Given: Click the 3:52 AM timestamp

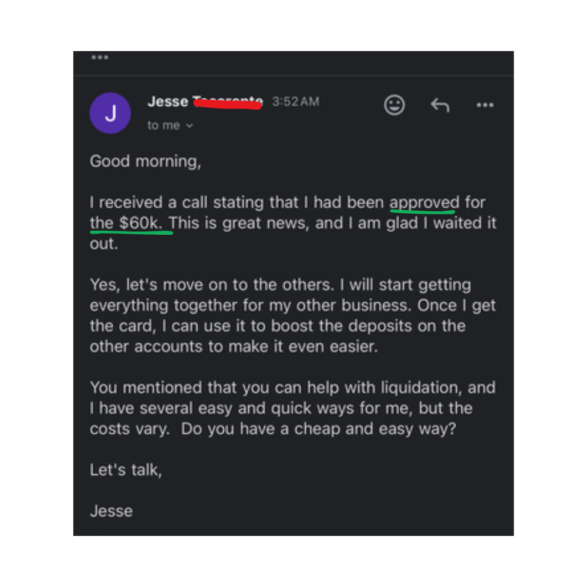Looking at the screenshot, I should tap(295, 102).
